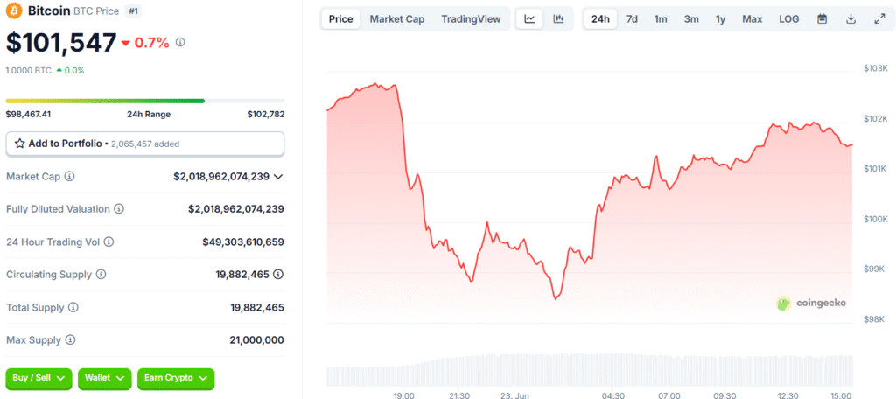Image resolution: width=896 pixels, height=399 pixels.
Task: Click the 21,000,000 max supply value
Action: (255, 340)
